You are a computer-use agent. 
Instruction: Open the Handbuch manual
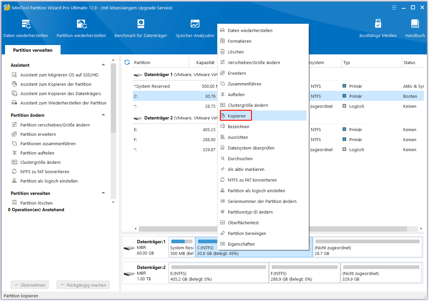coord(415,28)
